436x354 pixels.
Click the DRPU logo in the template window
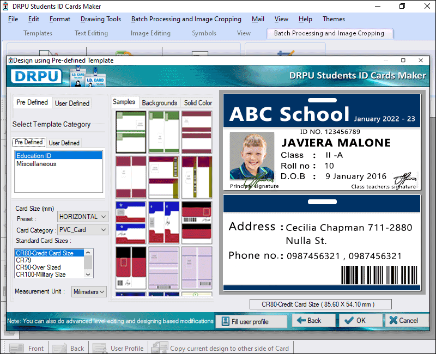pyautogui.click(x=36, y=76)
